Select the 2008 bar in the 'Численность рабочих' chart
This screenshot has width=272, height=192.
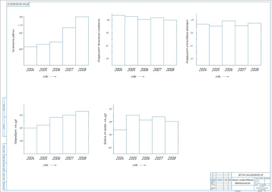click(x=82, y=41)
